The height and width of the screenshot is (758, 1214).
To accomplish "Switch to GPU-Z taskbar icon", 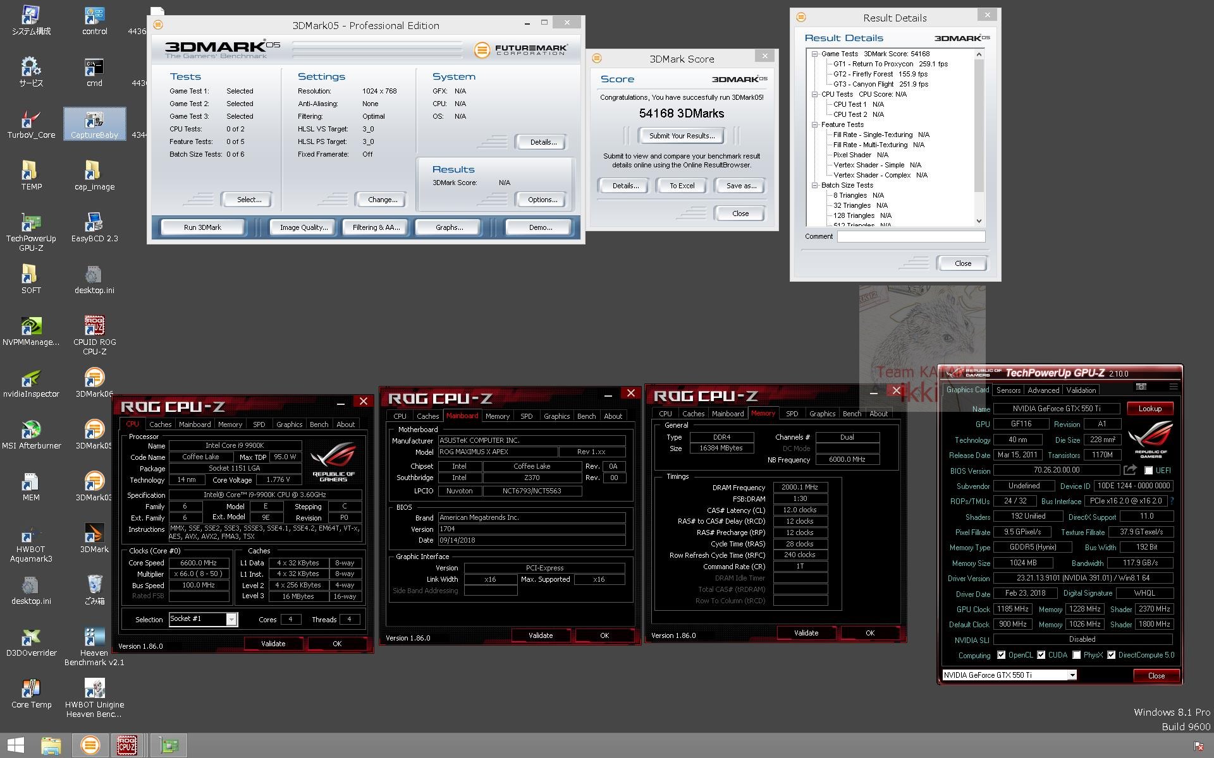I will (168, 745).
